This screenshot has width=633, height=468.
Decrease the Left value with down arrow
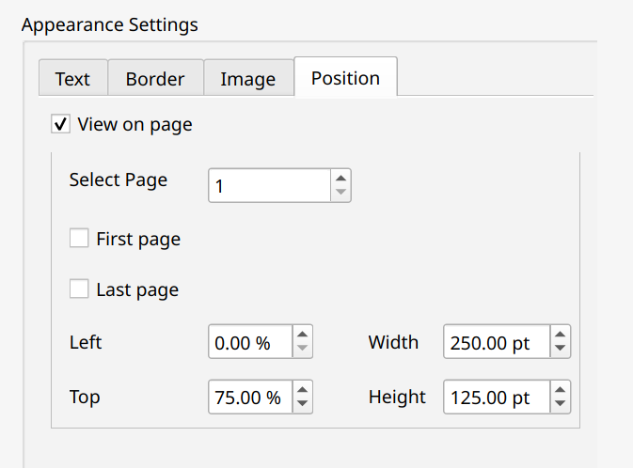click(x=302, y=349)
